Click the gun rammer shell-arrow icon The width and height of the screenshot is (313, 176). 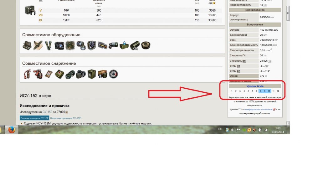tap(38, 45)
